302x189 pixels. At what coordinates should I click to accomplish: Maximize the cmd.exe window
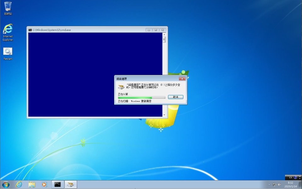click(156, 30)
